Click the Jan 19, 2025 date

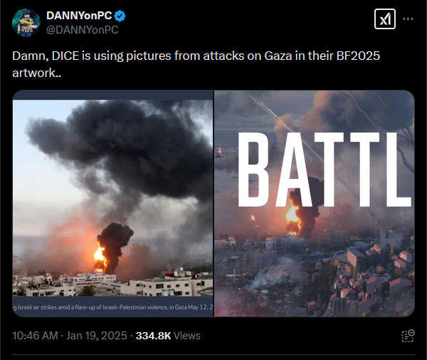coord(96,336)
